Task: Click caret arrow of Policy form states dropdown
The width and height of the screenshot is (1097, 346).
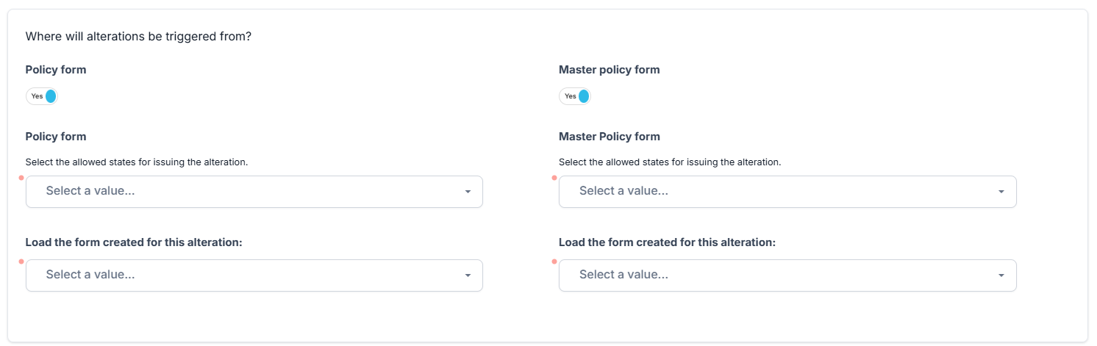Action: point(468,192)
